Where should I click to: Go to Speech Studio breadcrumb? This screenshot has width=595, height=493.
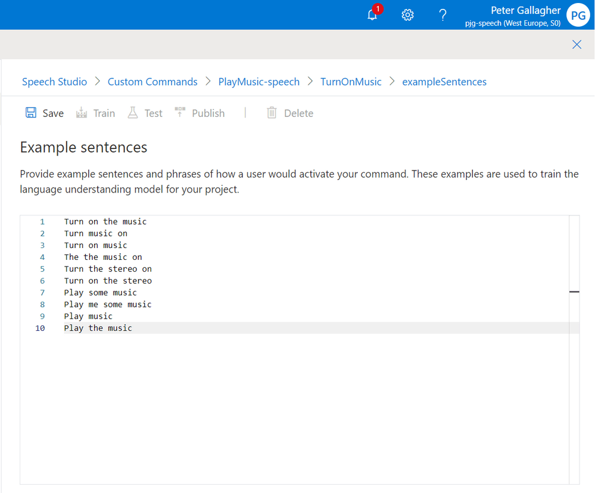pos(54,82)
